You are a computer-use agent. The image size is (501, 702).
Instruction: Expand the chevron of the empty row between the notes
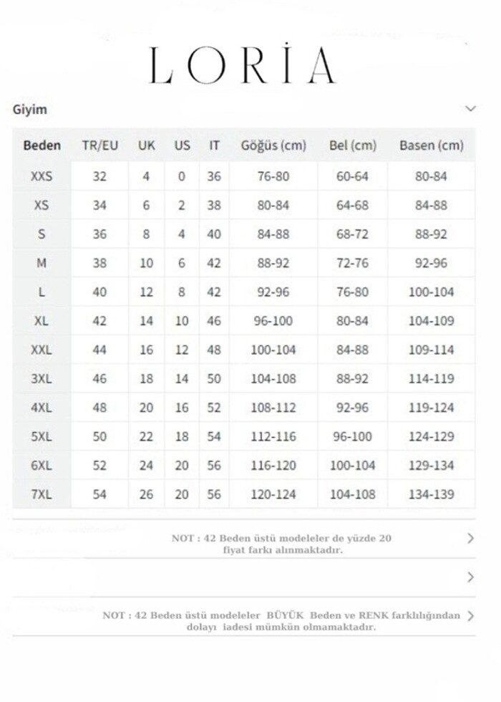pos(470,577)
